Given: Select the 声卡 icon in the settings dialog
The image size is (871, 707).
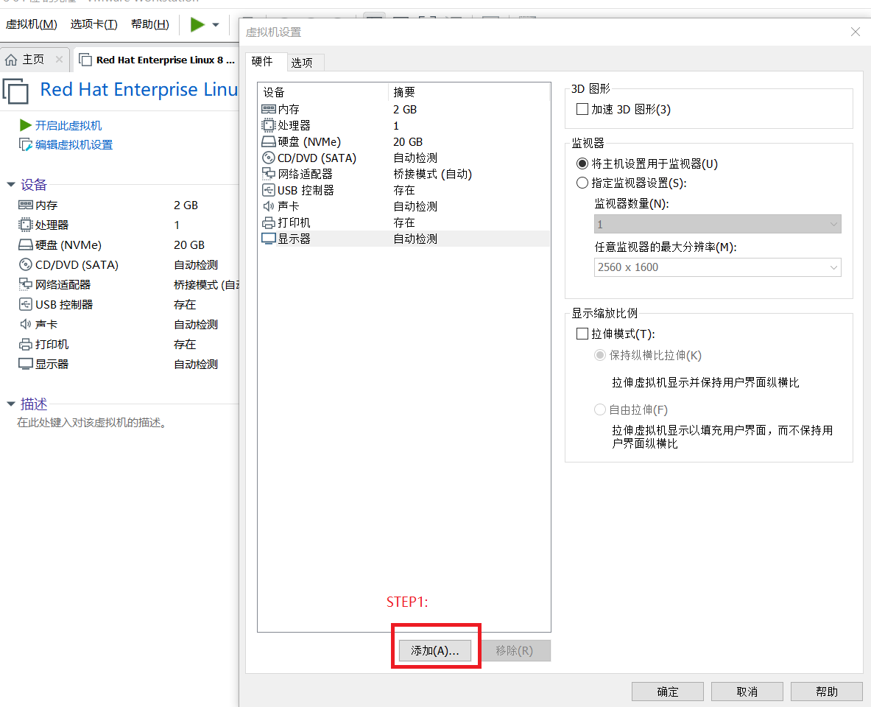Looking at the screenshot, I should coord(269,206).
